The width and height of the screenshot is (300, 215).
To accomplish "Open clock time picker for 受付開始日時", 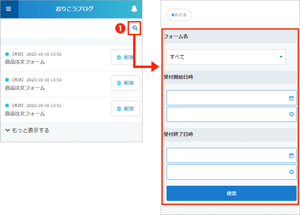I will click(x=291, y=114).
